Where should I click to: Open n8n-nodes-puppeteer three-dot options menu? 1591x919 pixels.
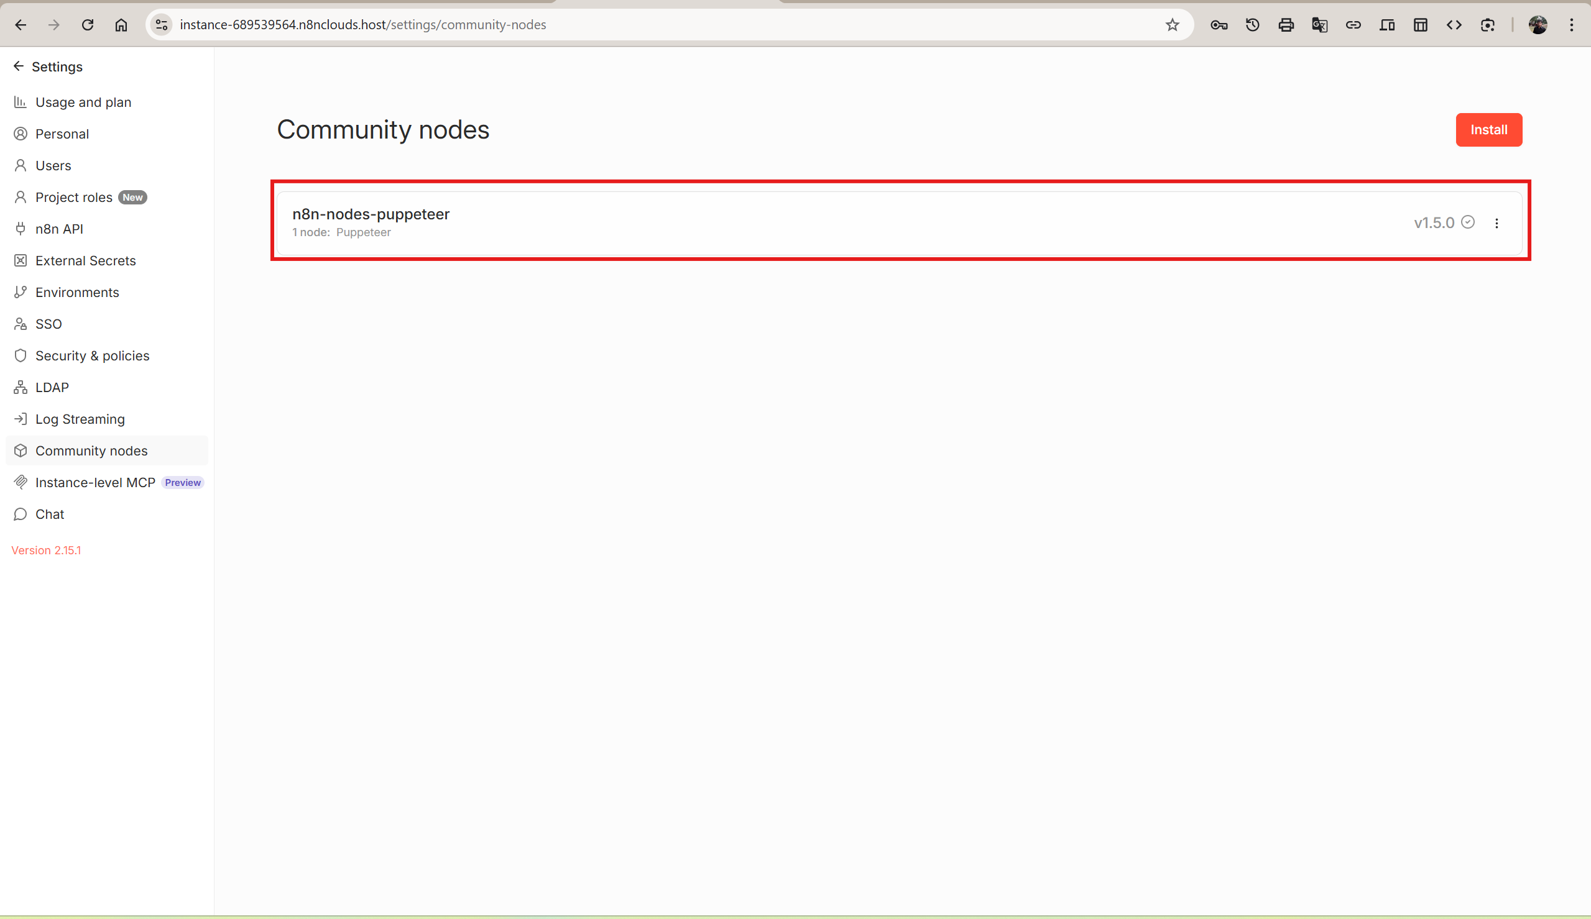1496,223
